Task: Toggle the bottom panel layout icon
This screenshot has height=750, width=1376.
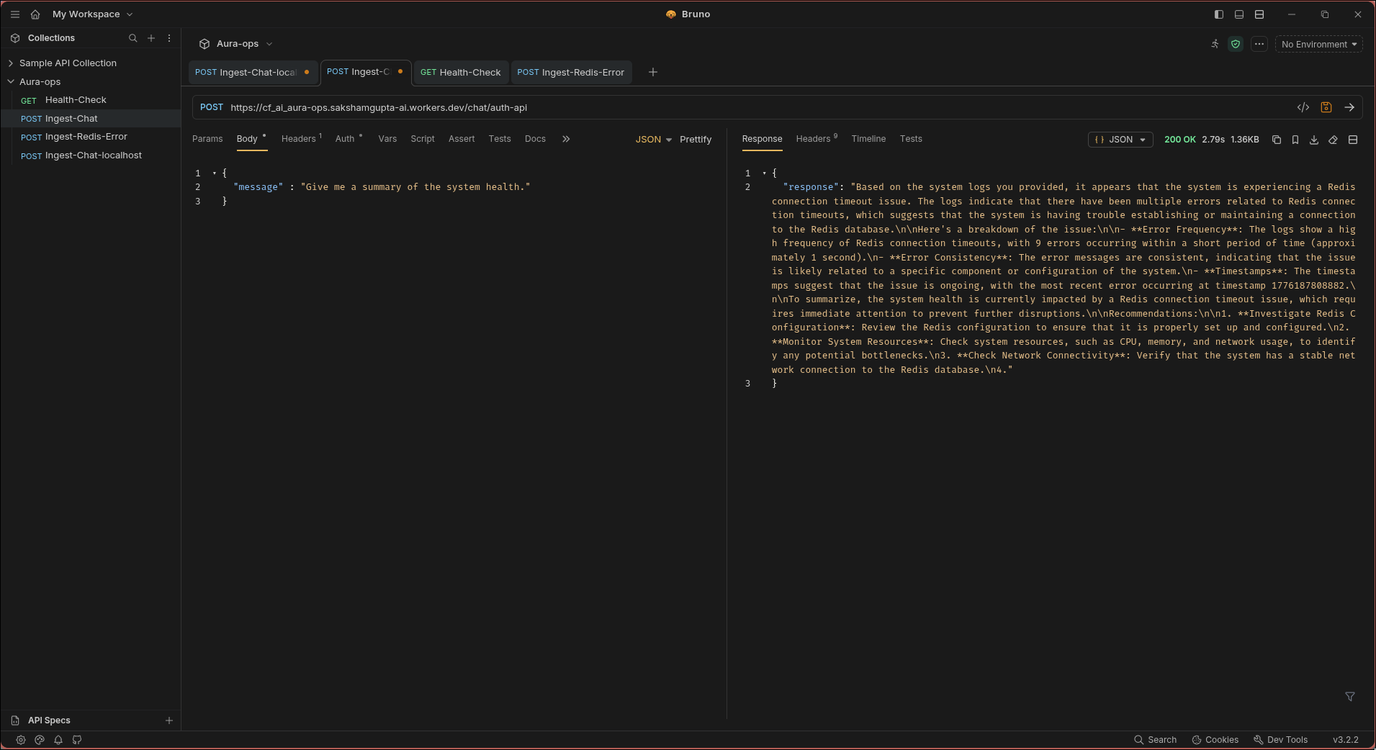Action: [1239, 14]
